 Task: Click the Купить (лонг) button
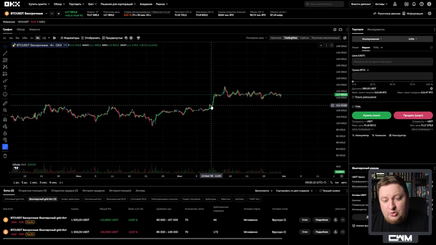371,115
